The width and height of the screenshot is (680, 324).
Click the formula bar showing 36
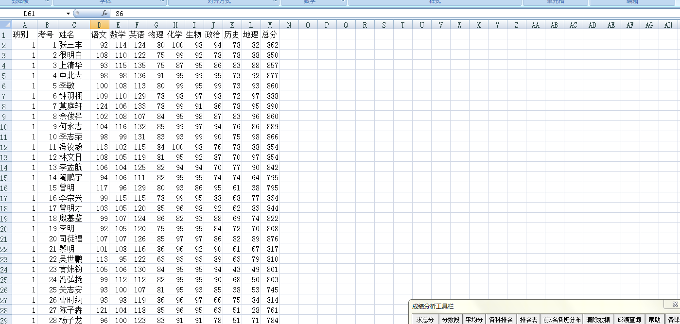[x=395, y=14]
